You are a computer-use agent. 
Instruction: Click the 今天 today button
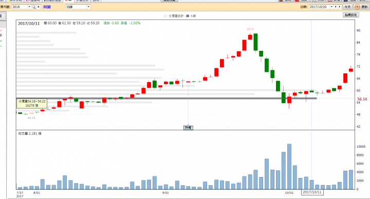[347, 7]
